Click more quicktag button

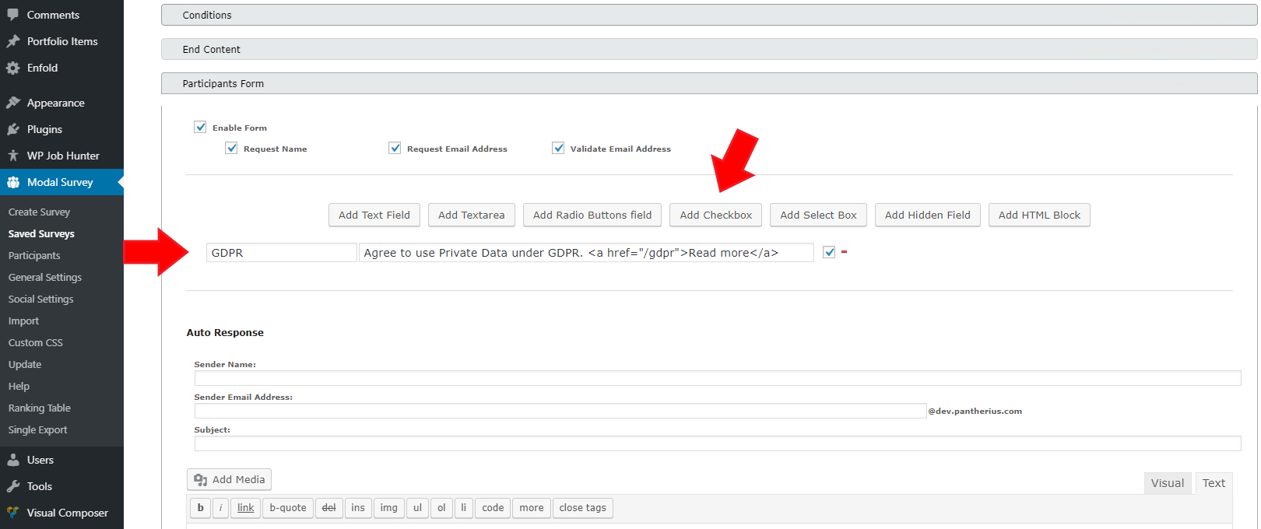(532, 508)
